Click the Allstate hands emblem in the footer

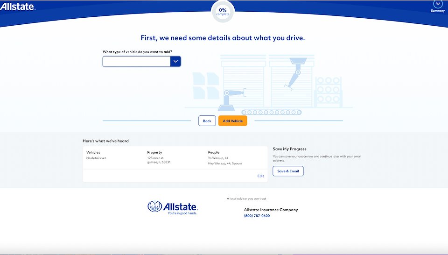coord(155,207)
